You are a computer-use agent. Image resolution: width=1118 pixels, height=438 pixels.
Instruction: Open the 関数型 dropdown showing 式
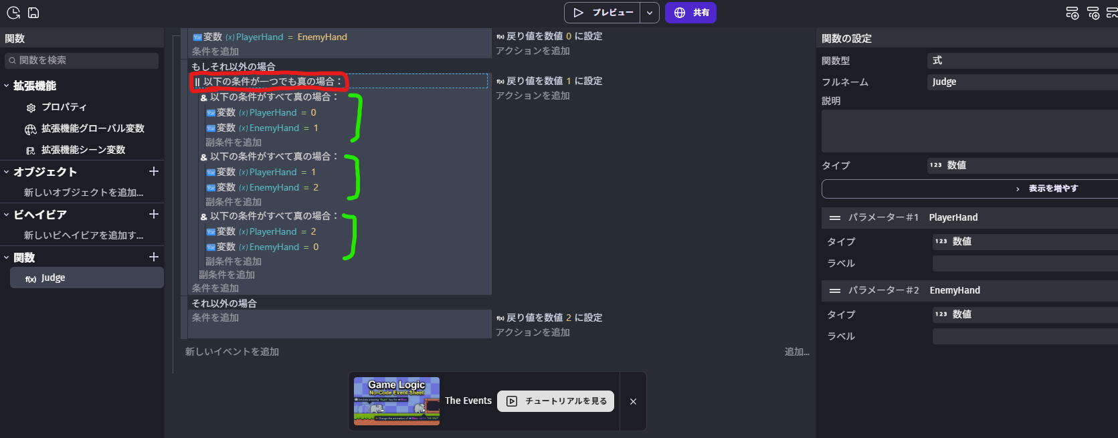coord(1022,61)
